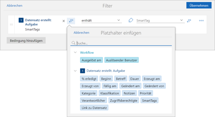Viewport: 215px width, 117px height.
Task: Focus the Suche search field
Action: (123, 43)
